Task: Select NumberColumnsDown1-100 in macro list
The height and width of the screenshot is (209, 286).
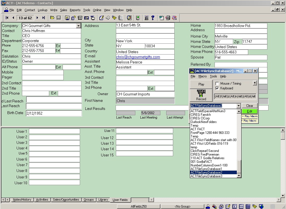Action: (213, 165)
